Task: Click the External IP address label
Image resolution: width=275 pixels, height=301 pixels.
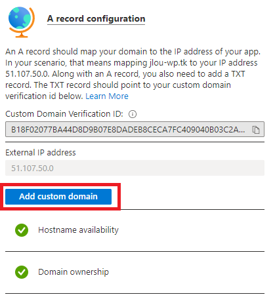Action: click(x=41, y=153)
